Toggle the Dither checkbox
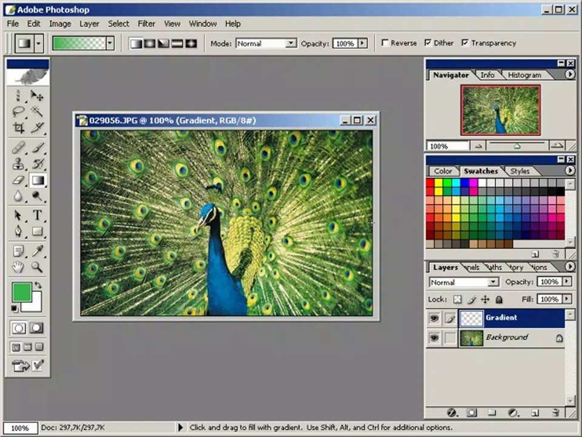 click(428, 43)
